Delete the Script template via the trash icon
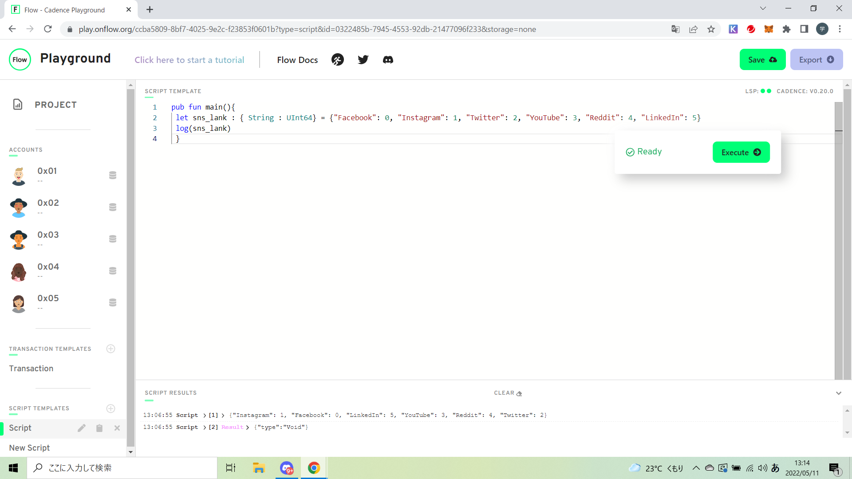This screenshot has height=479, width=852. pyautogui.click(x=99, y=428)
